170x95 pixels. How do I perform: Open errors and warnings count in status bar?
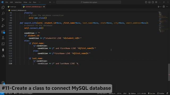click(x=9, y=93)
